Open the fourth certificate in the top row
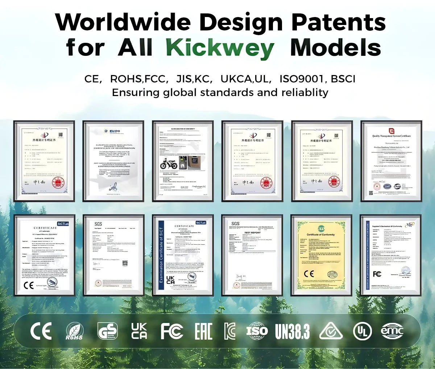This screenshot has width=435, height=369. 252,161
